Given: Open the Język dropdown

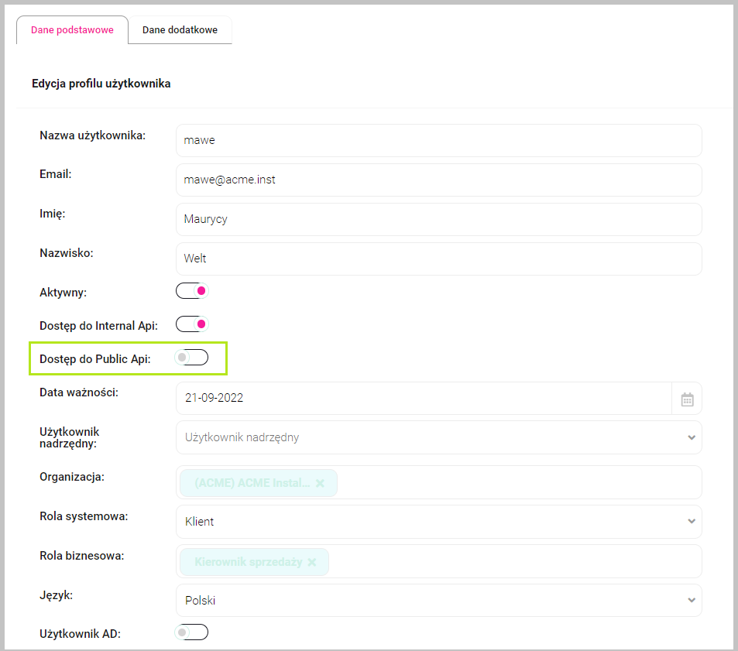Looking at the screenshot, I should pos(438,601).
